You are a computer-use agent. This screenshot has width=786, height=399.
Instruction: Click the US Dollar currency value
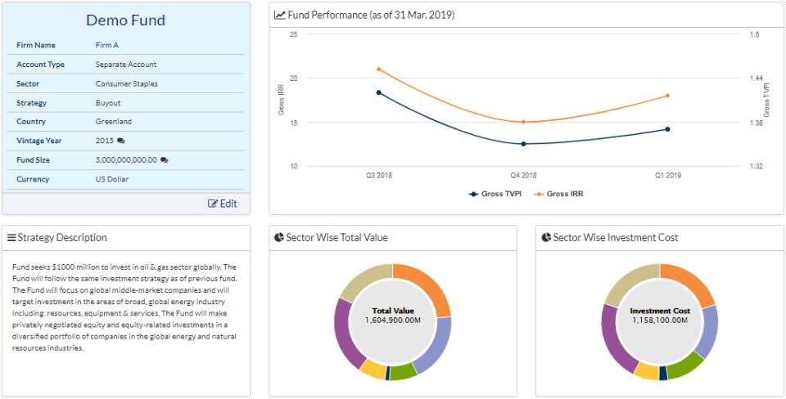point(112,179)
